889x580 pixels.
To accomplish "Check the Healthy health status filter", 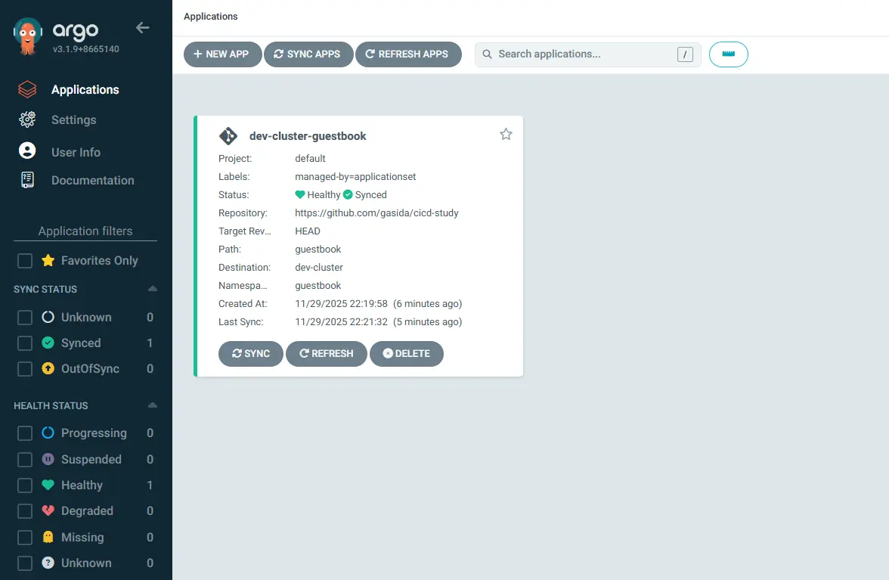I will (x=24, y=485).
